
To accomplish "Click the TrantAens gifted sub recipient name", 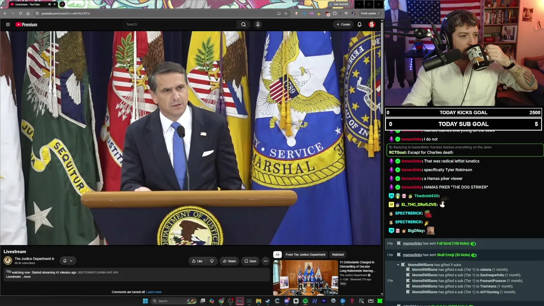I will pos(488,286).
